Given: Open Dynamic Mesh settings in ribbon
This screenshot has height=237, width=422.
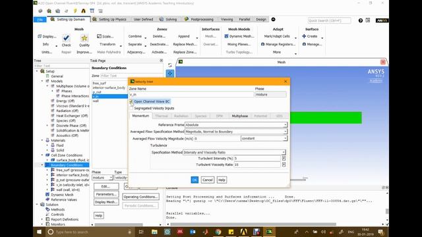Looking at the screenshot, I should click(239, 36).
